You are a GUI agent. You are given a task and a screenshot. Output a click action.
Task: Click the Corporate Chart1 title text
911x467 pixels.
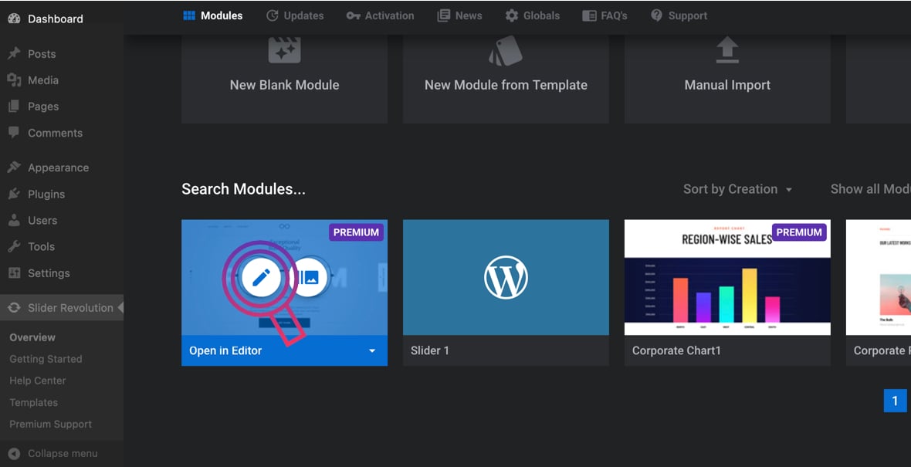pyautogui.click(x=676, y=351)
